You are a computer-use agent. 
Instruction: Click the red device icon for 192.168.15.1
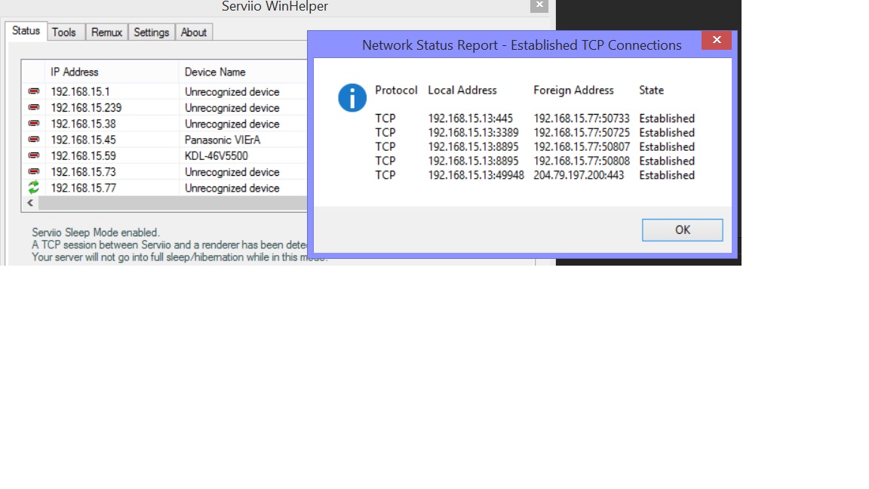[x=33, y=91]
